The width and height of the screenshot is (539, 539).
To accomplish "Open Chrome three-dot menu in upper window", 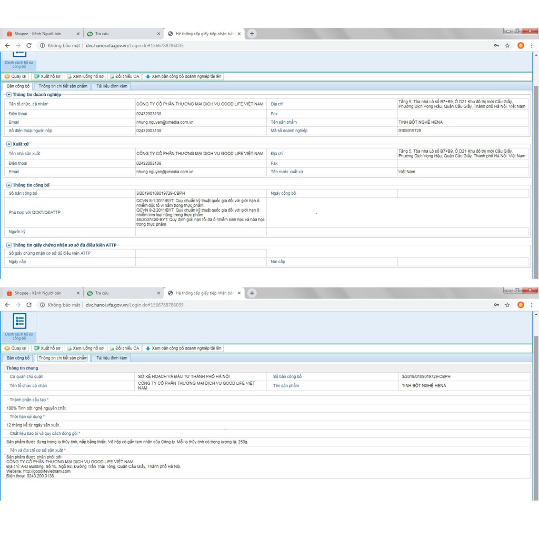I will click(532, 46).
